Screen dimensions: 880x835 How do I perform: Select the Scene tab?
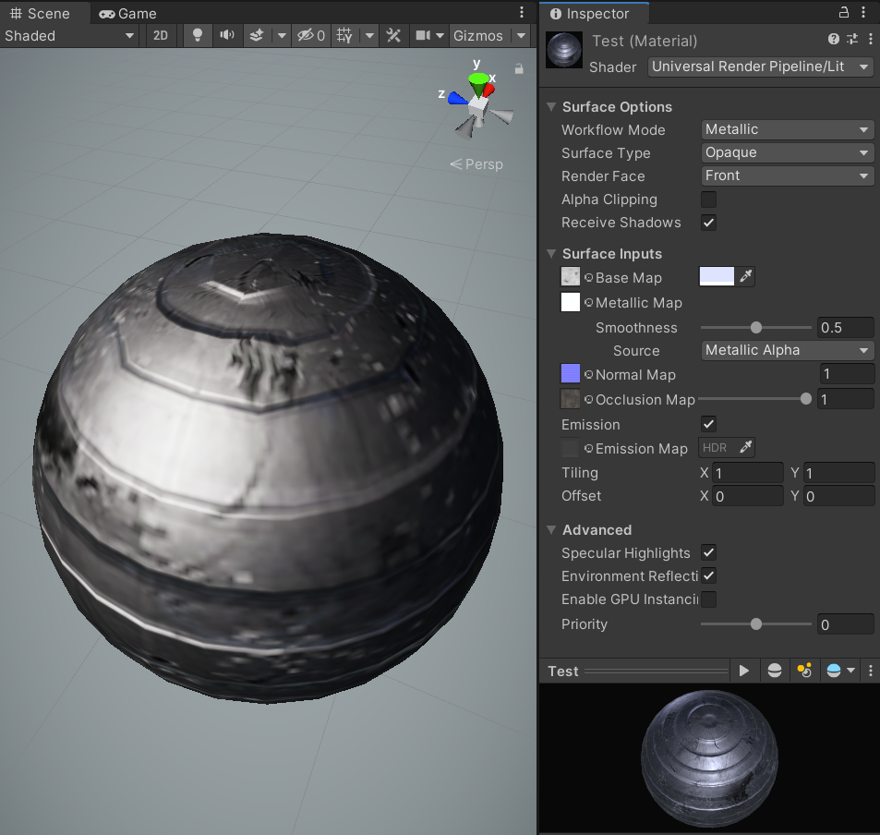click(x=40, y=13)
